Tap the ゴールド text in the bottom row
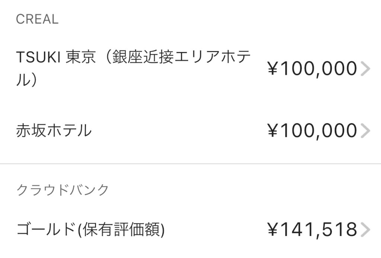 [x=45, y=230]
